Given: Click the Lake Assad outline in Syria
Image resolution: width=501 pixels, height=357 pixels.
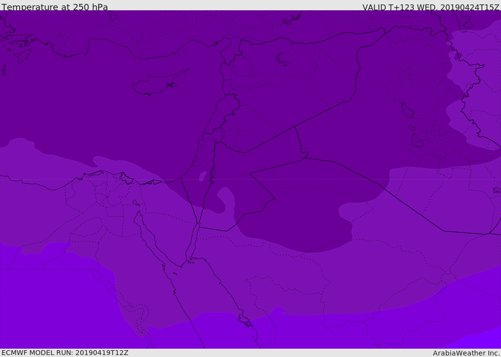Looking at the screenshot, I should point(282,59).
